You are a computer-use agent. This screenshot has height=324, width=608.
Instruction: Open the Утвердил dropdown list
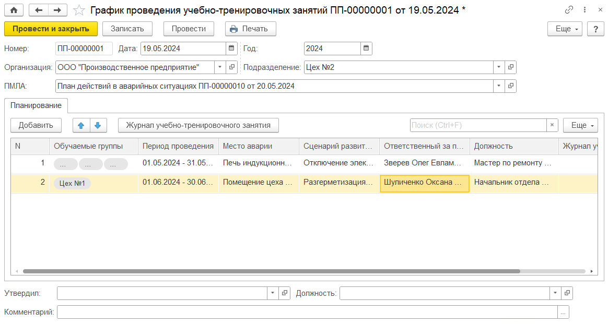click(273, 293)
